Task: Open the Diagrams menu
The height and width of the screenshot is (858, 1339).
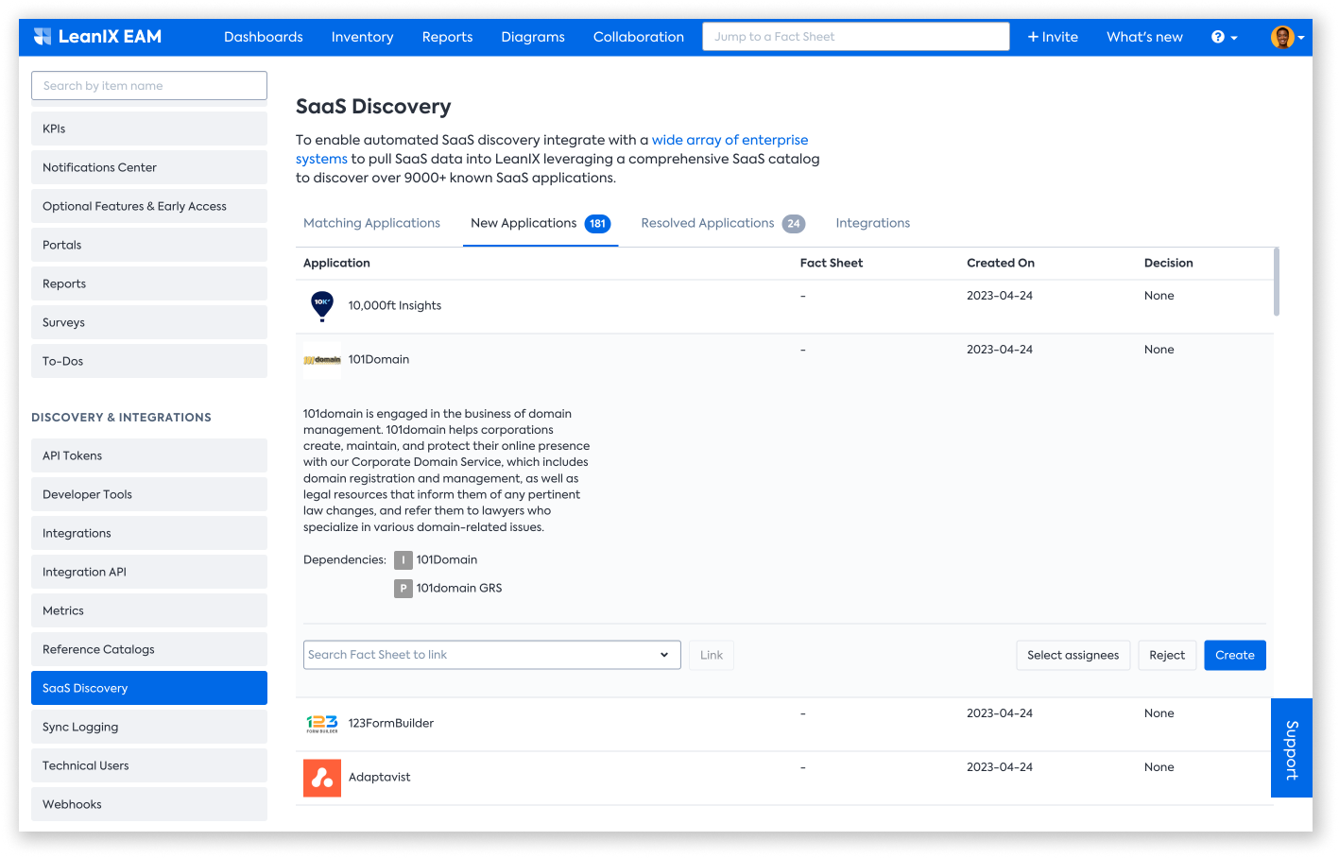Action: [533, 37]
